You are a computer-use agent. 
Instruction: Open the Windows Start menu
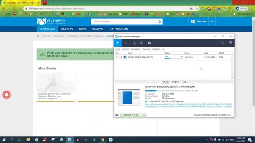coord(4,140)
